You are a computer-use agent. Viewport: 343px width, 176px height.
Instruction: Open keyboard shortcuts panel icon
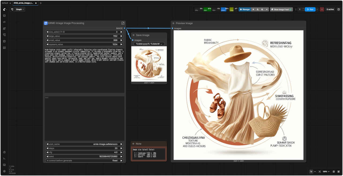pos(4,165)
